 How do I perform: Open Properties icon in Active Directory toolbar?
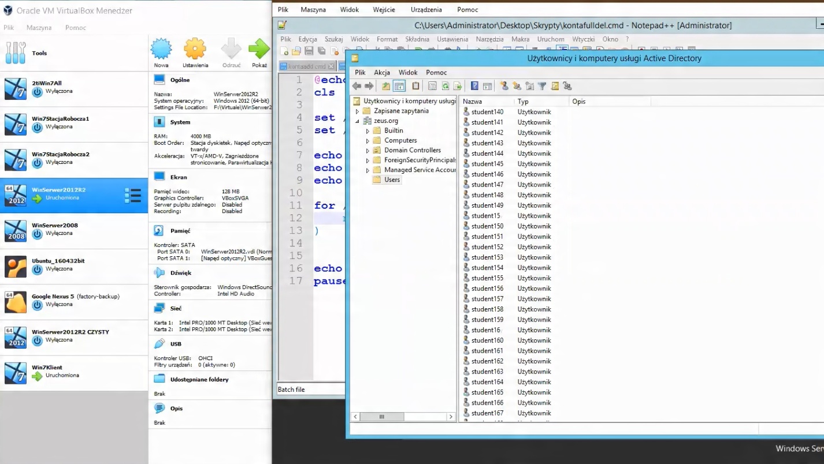432,86
